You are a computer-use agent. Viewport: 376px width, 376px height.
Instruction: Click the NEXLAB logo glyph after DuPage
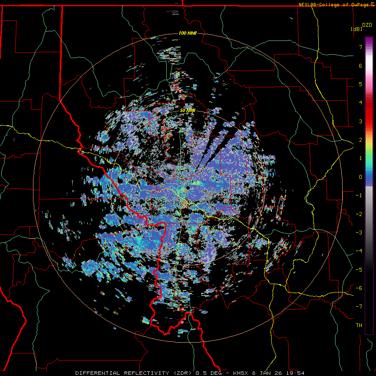coord(372,5)
